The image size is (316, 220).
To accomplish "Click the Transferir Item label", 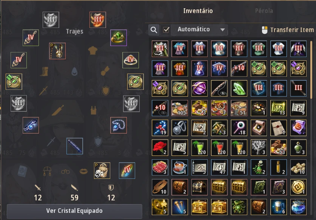I will point(292,30).
